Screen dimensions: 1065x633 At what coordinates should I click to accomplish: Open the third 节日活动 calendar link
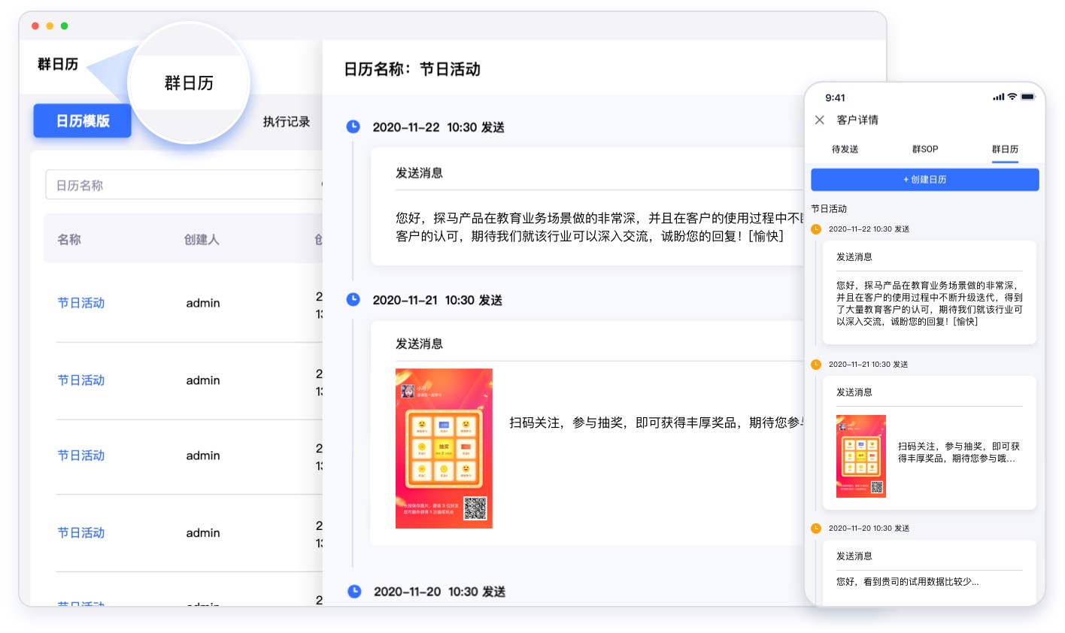click(x=81, y=456)
